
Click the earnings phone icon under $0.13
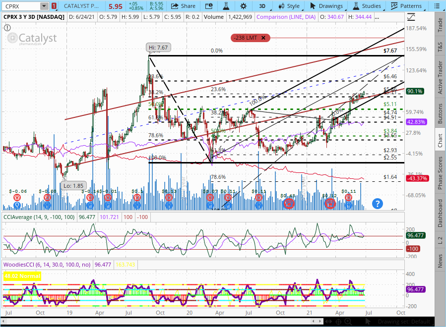click(169, 198)
